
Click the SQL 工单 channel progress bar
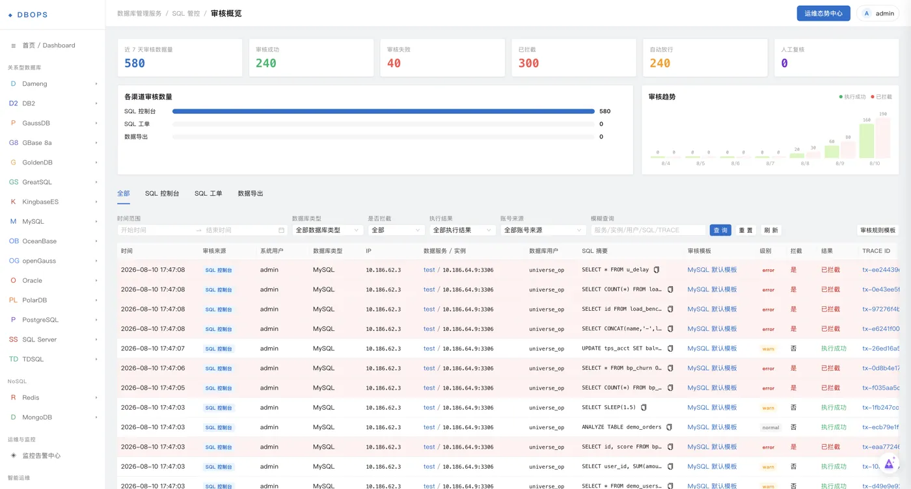[x=383, y=124]
